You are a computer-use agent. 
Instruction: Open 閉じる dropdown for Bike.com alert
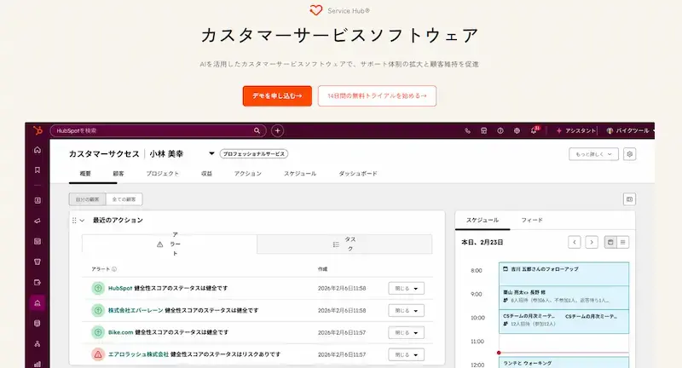click(407, 333)
